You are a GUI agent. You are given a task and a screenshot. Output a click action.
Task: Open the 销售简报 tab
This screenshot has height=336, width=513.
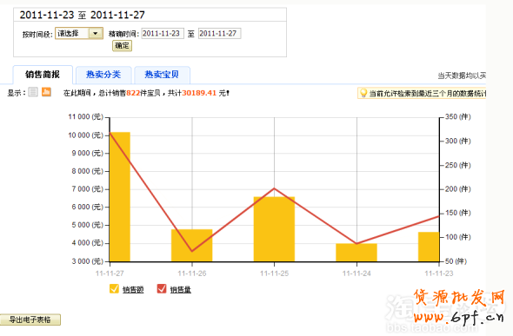pyautogui.click(x=43, y=75)
